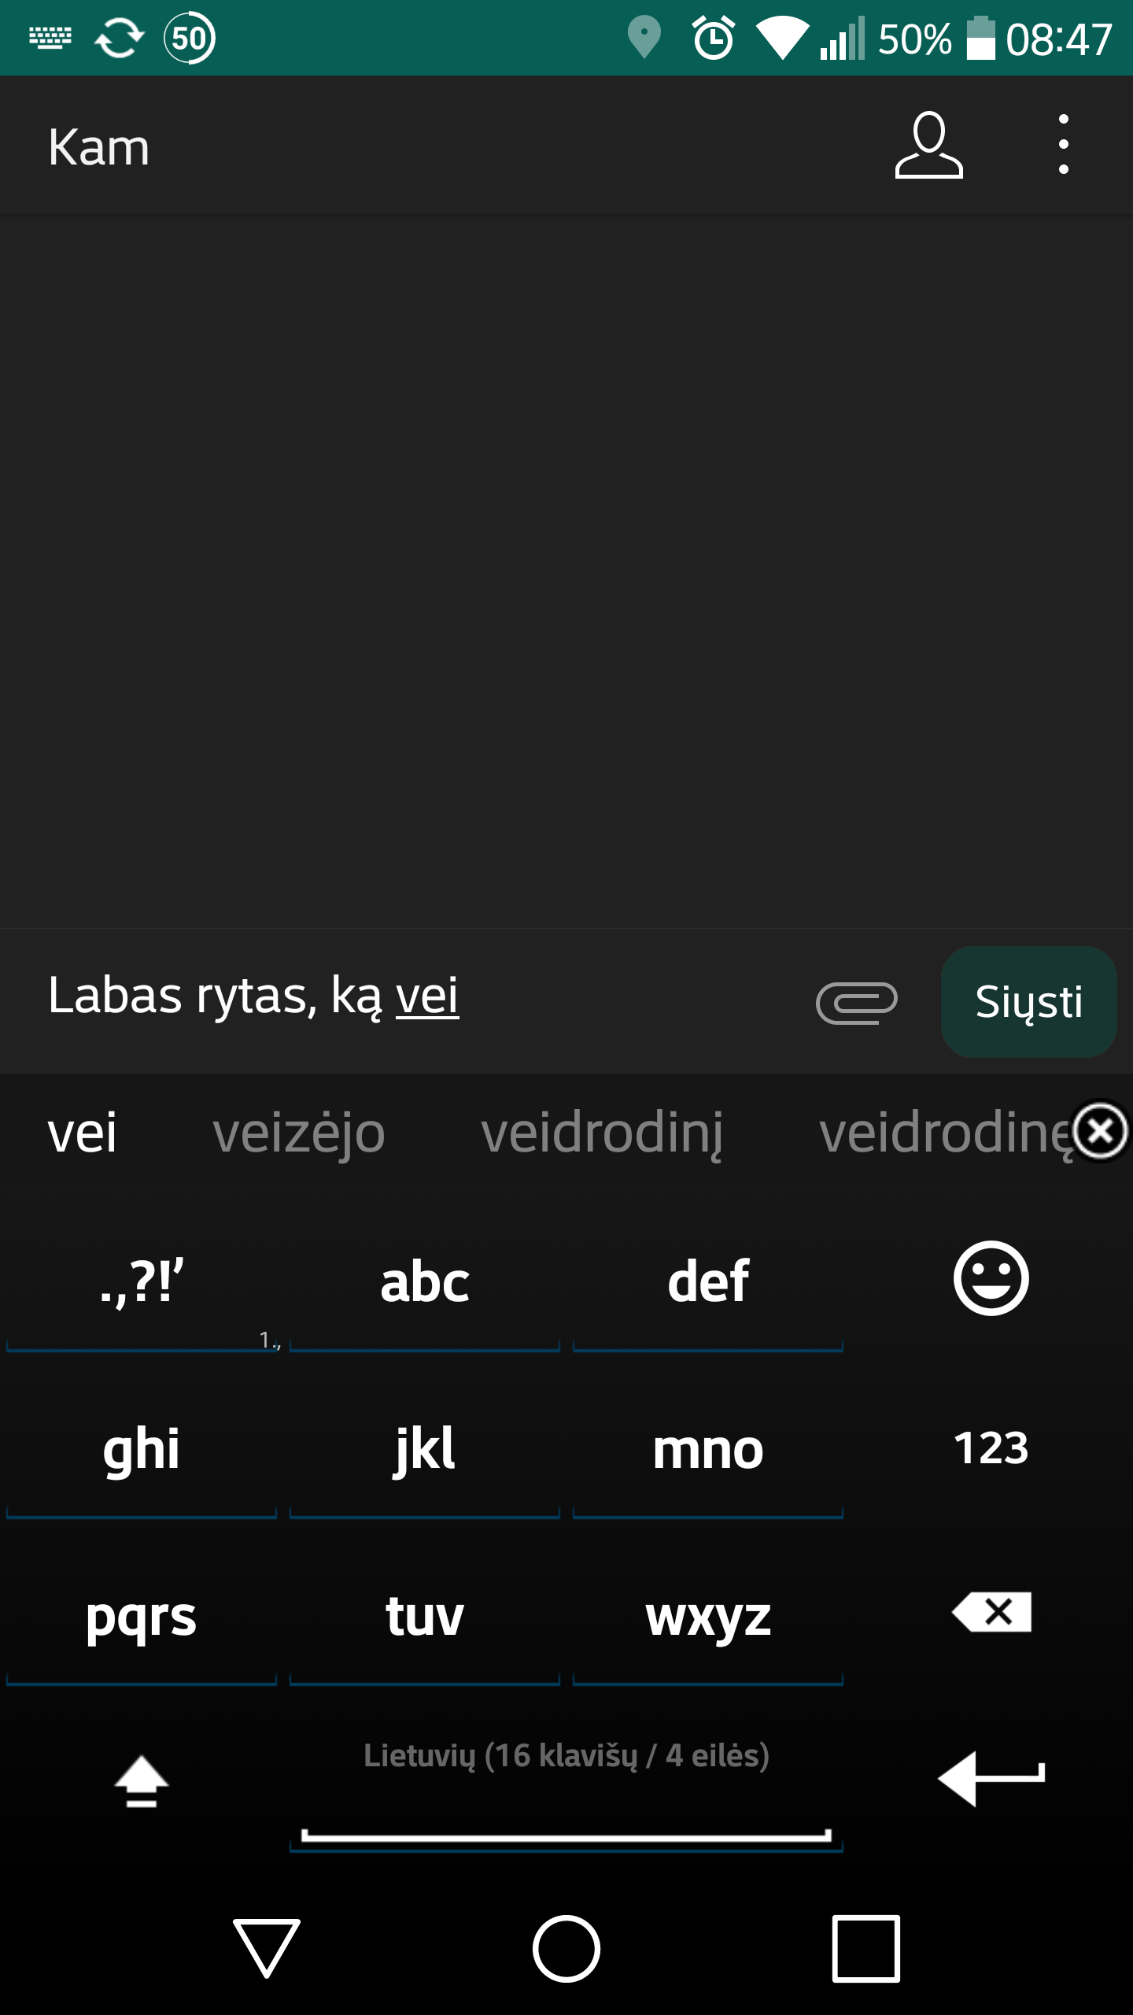Tap the Android back navigation triangle
This screenshot has height=2015, width=1133.
click(x=267, y=1948)
